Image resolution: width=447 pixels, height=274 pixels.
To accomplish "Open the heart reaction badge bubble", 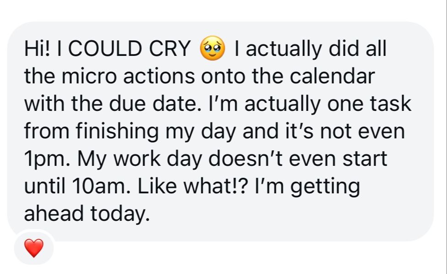I will (x=34, y=248).
